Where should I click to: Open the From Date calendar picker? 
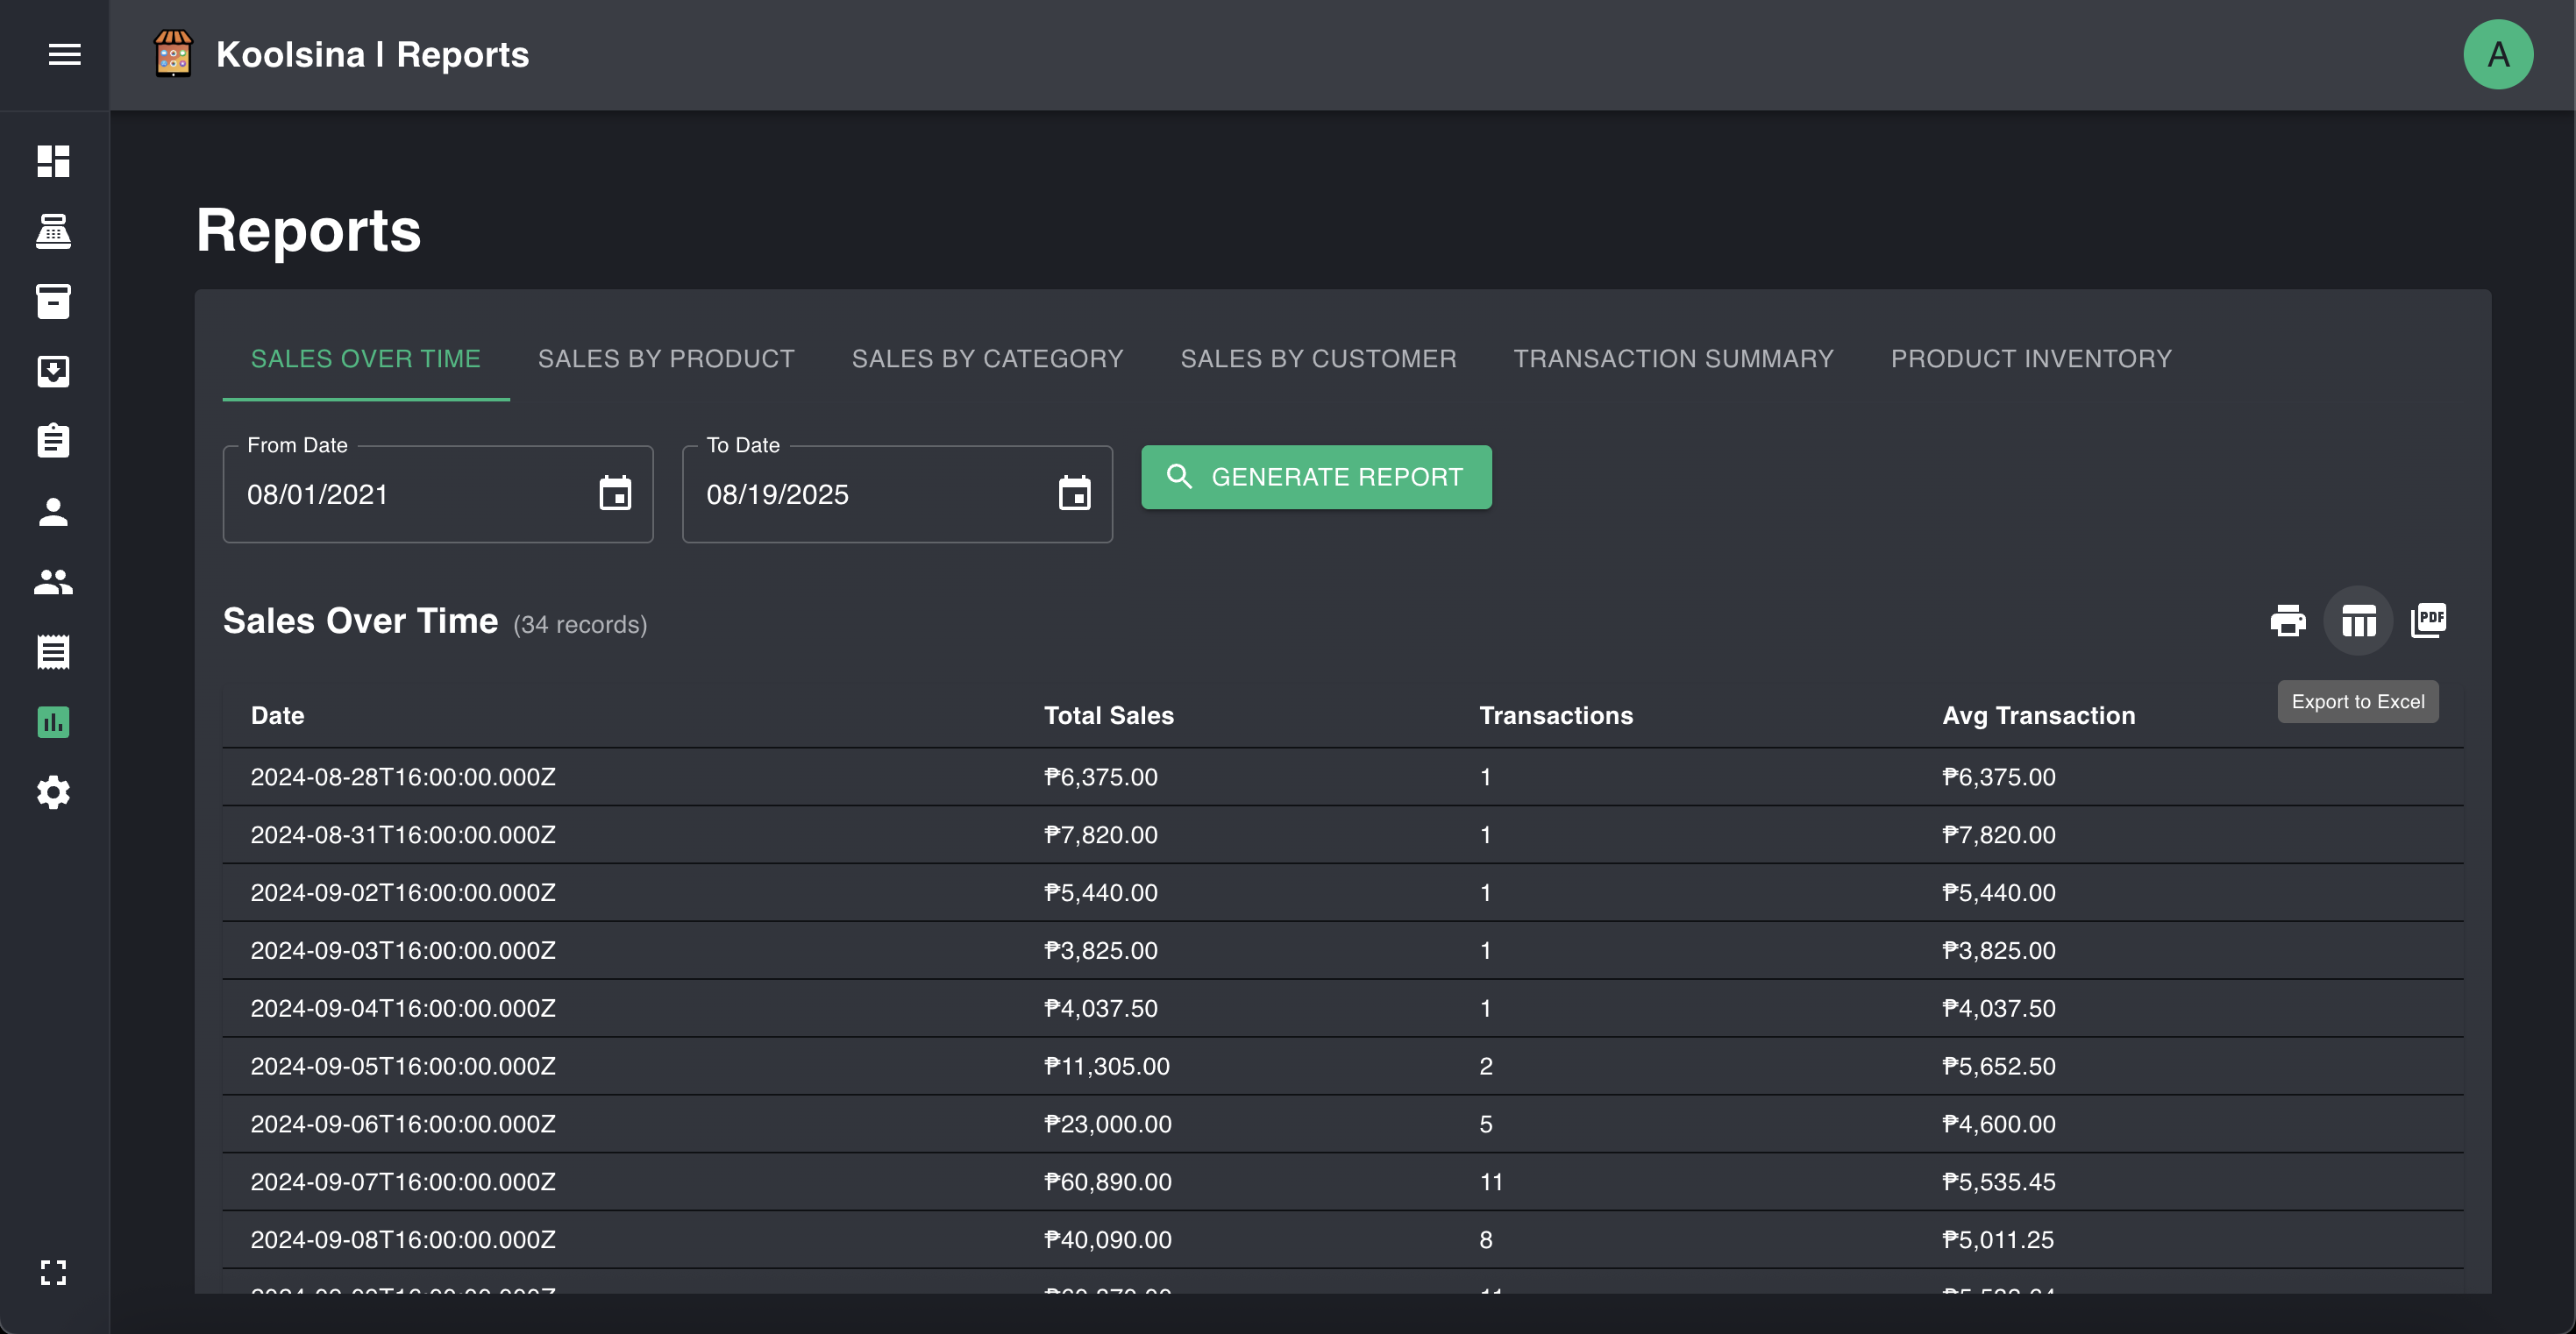(615, 493)
